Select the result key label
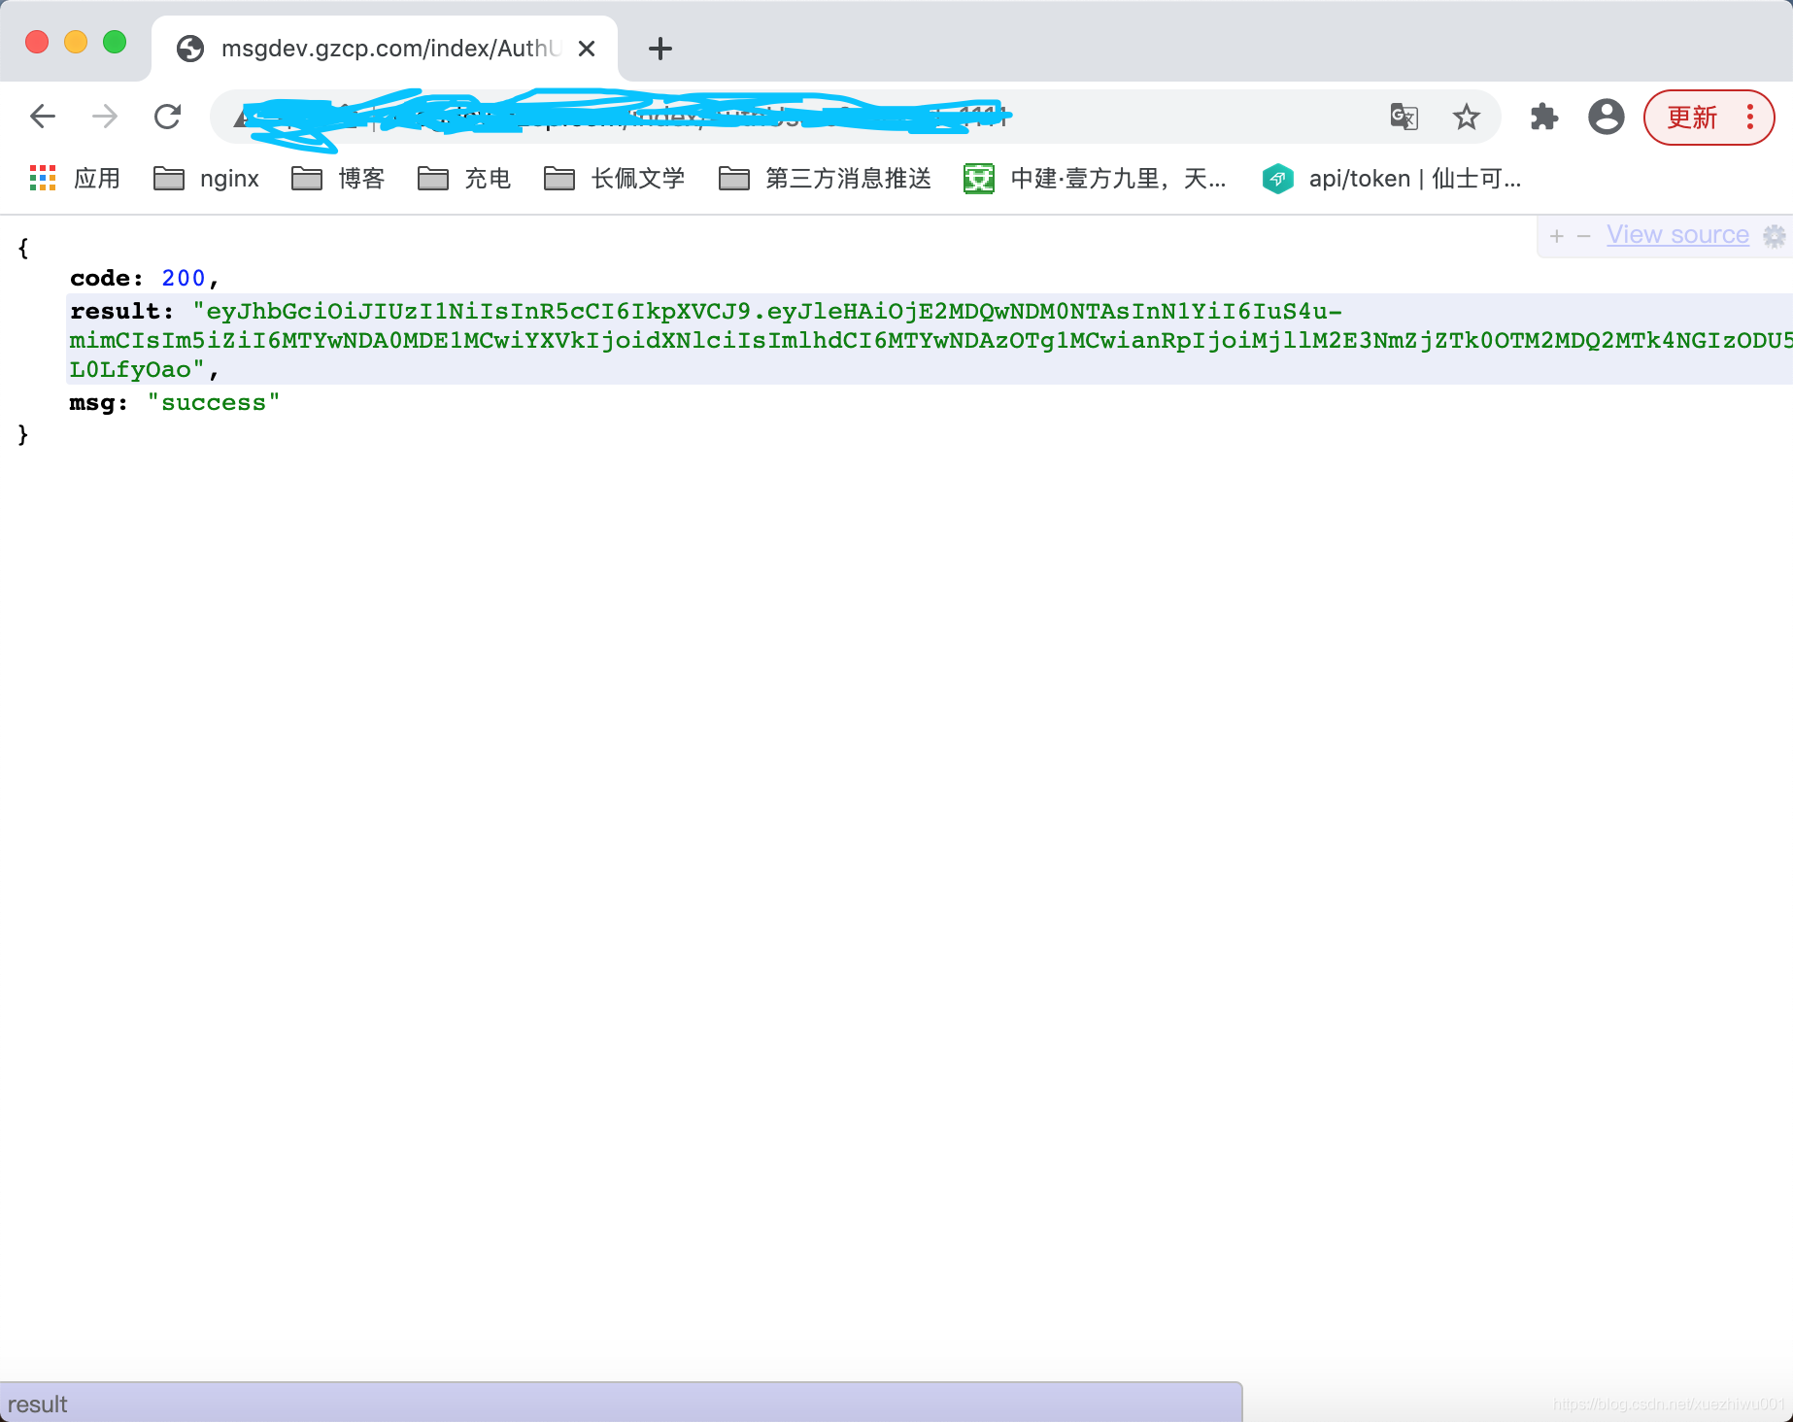 coord(121,311)
